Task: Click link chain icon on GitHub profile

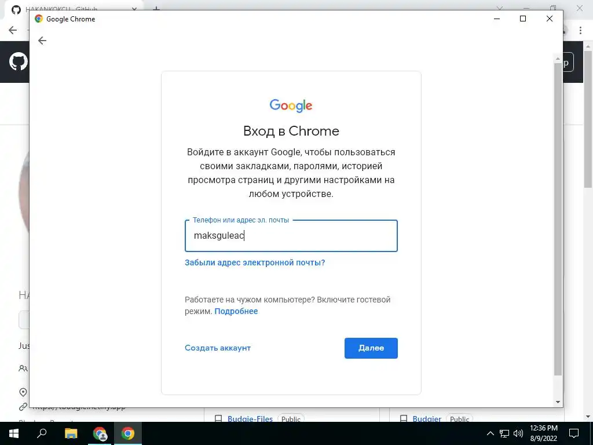Action: pos(23,407)
